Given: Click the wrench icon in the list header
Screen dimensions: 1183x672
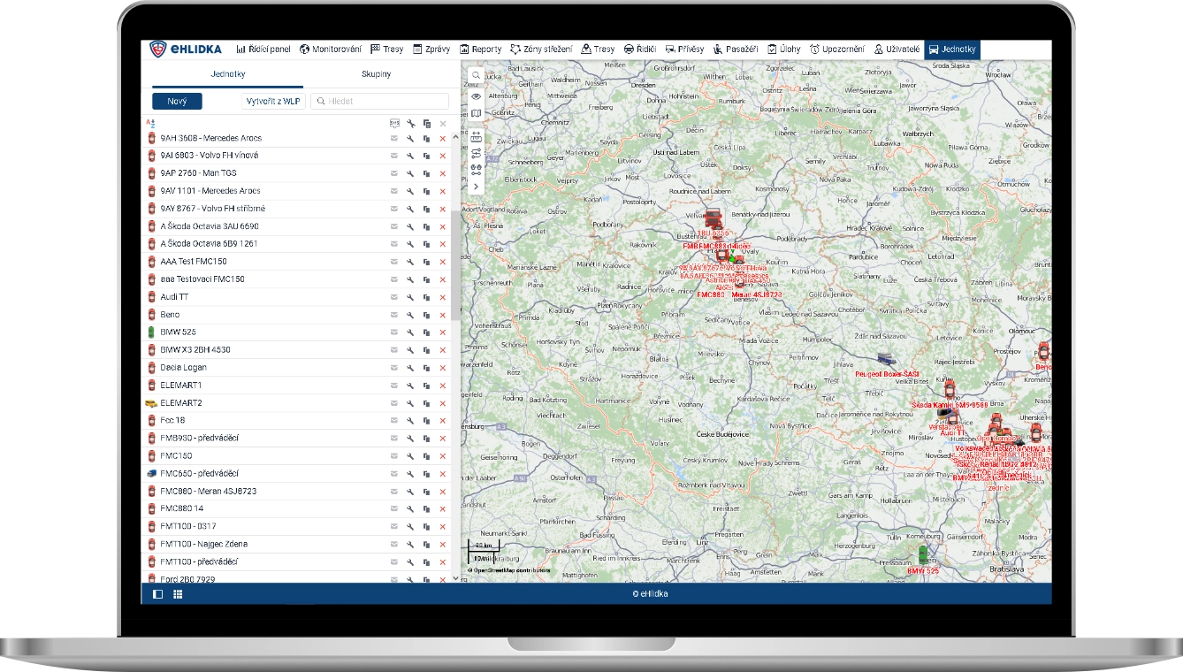Looking at the screenshot, I should pyautogui.click(x=410, y=124).
